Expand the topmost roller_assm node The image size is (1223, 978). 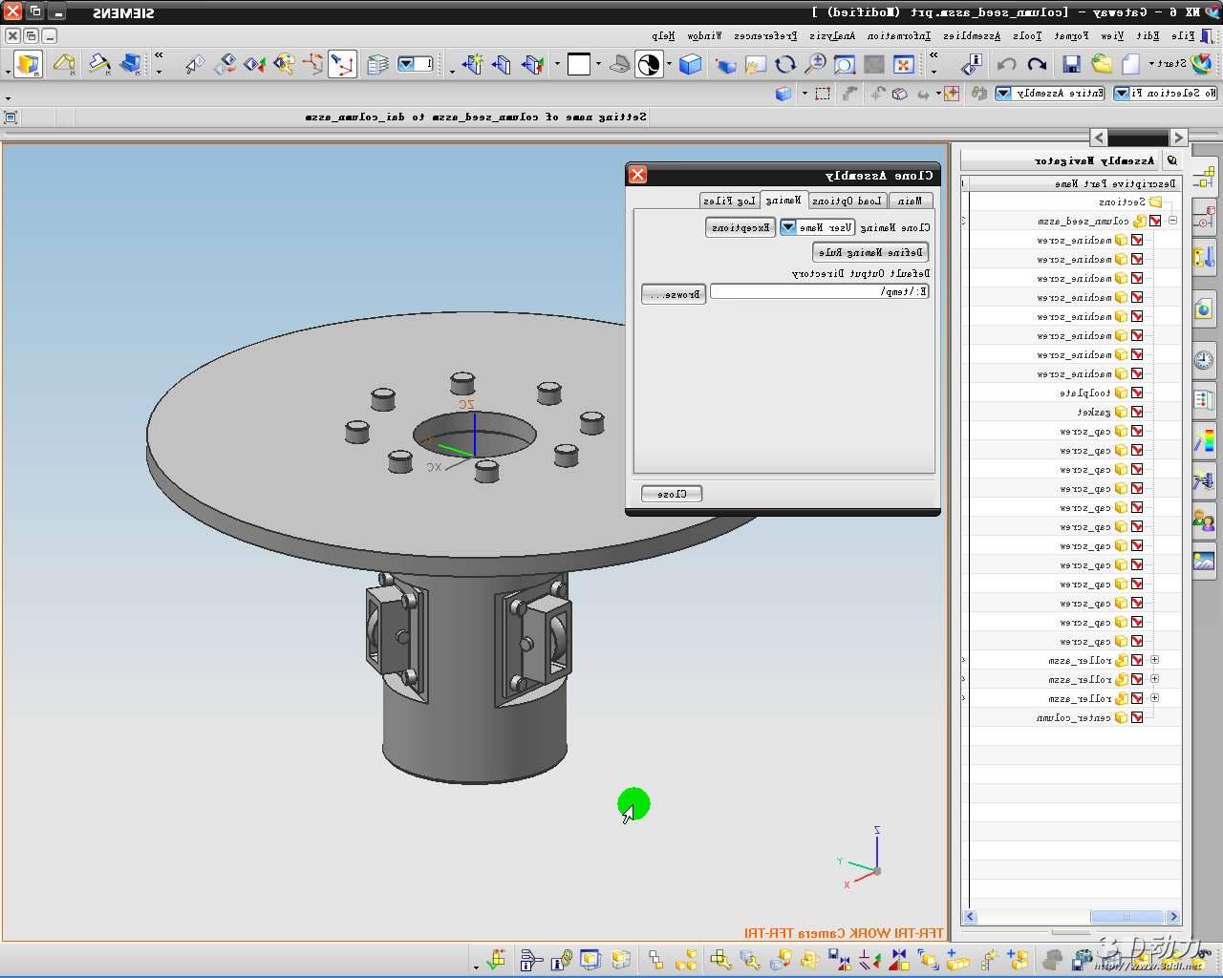tap(1155, 660)
